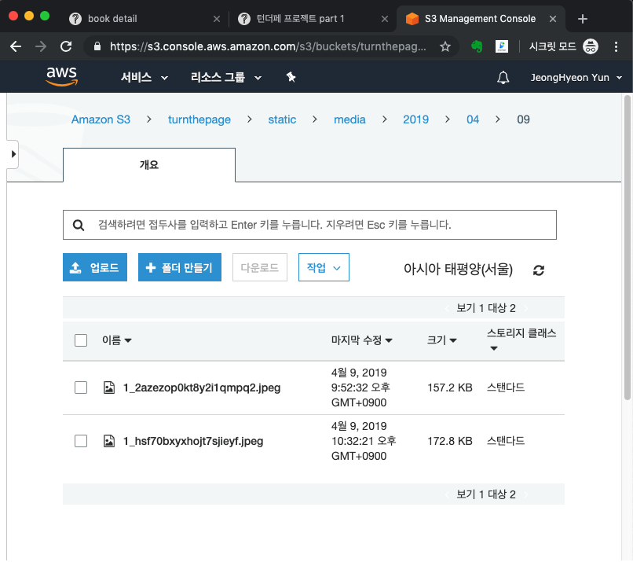The image size is (633, 562).
Task: Check the box for 1_hsf70bxyxhojt7sjieyf.jpeg
Action: (81, 441)
